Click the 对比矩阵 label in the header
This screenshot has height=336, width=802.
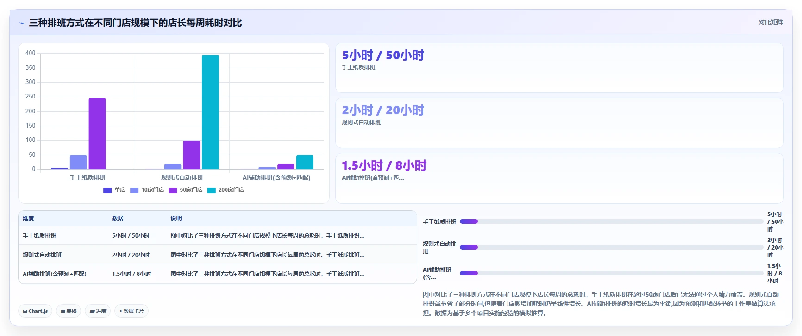(x=771, y=22)
